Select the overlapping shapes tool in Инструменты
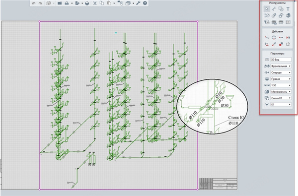Image resolution: width=298 pixels, height=196 pixels. (281, 9)
